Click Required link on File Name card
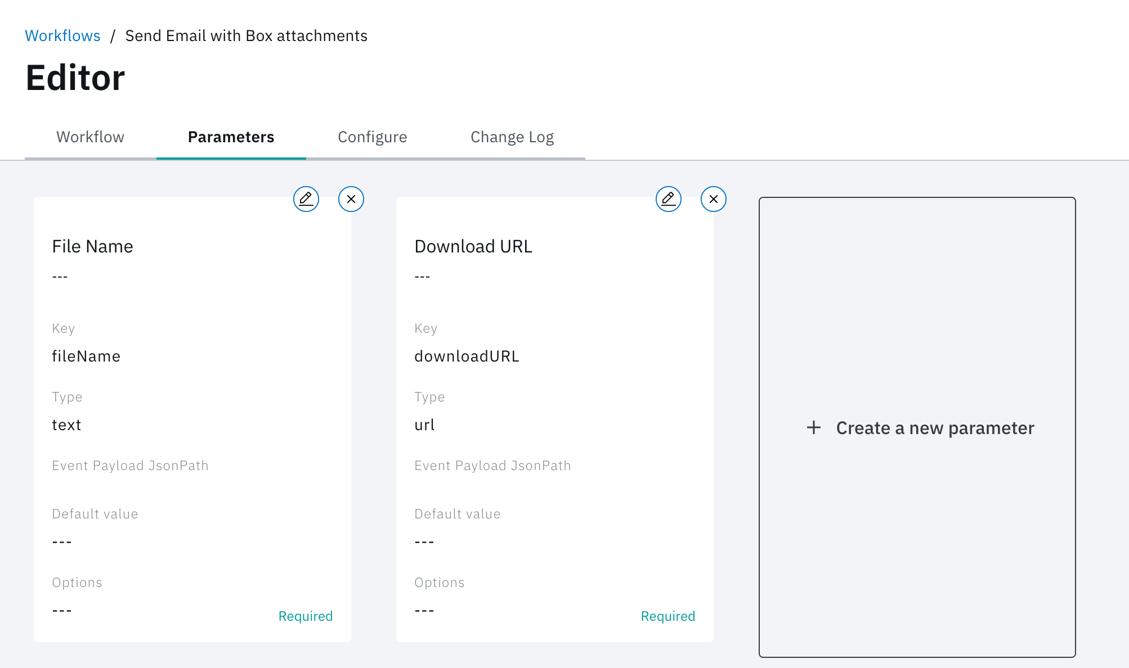 click(306, 616)
